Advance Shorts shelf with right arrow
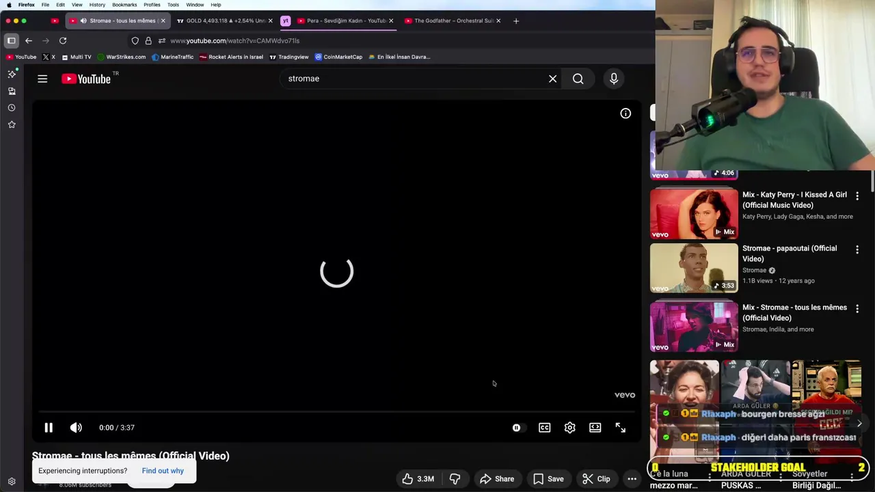875x492 pixels. [859, 424]
